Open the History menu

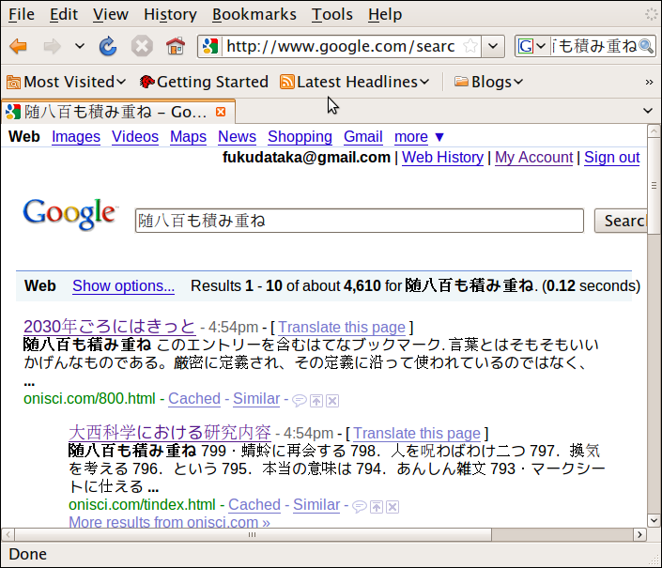[x=170, y=14]
